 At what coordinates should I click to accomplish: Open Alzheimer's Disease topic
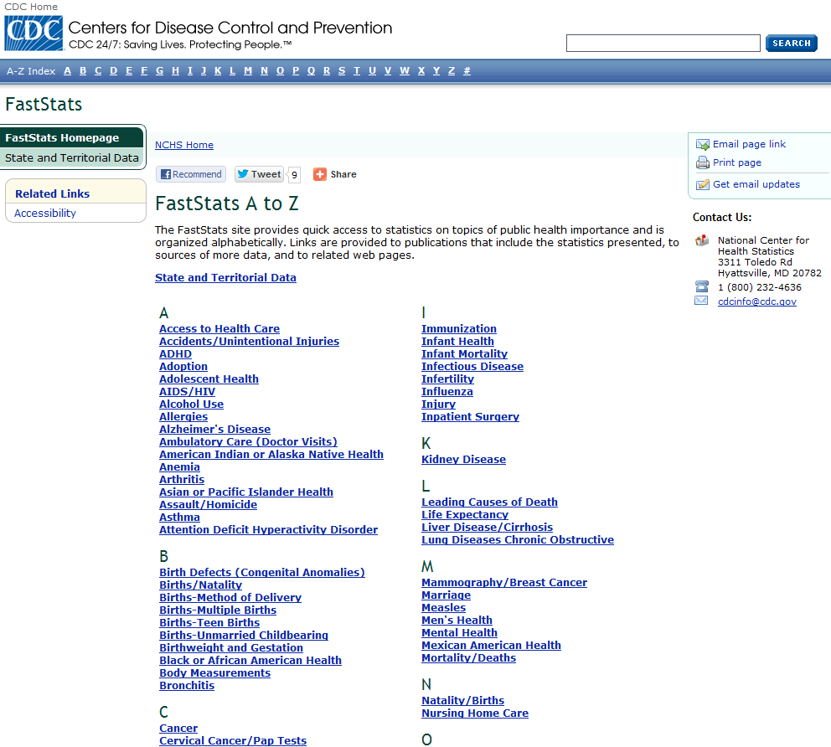pyautogui.click(x=214, y=430)
